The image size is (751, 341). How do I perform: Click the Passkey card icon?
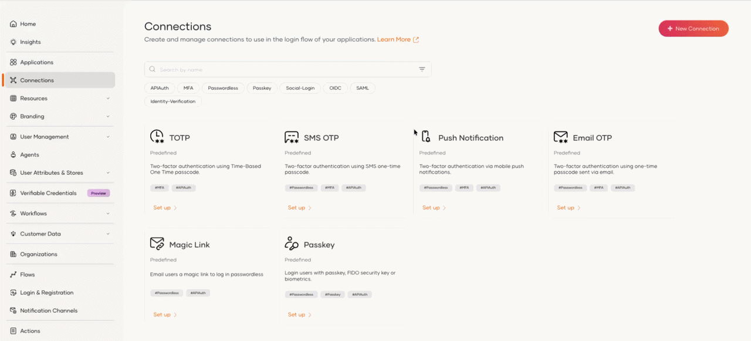coord(292,244)
